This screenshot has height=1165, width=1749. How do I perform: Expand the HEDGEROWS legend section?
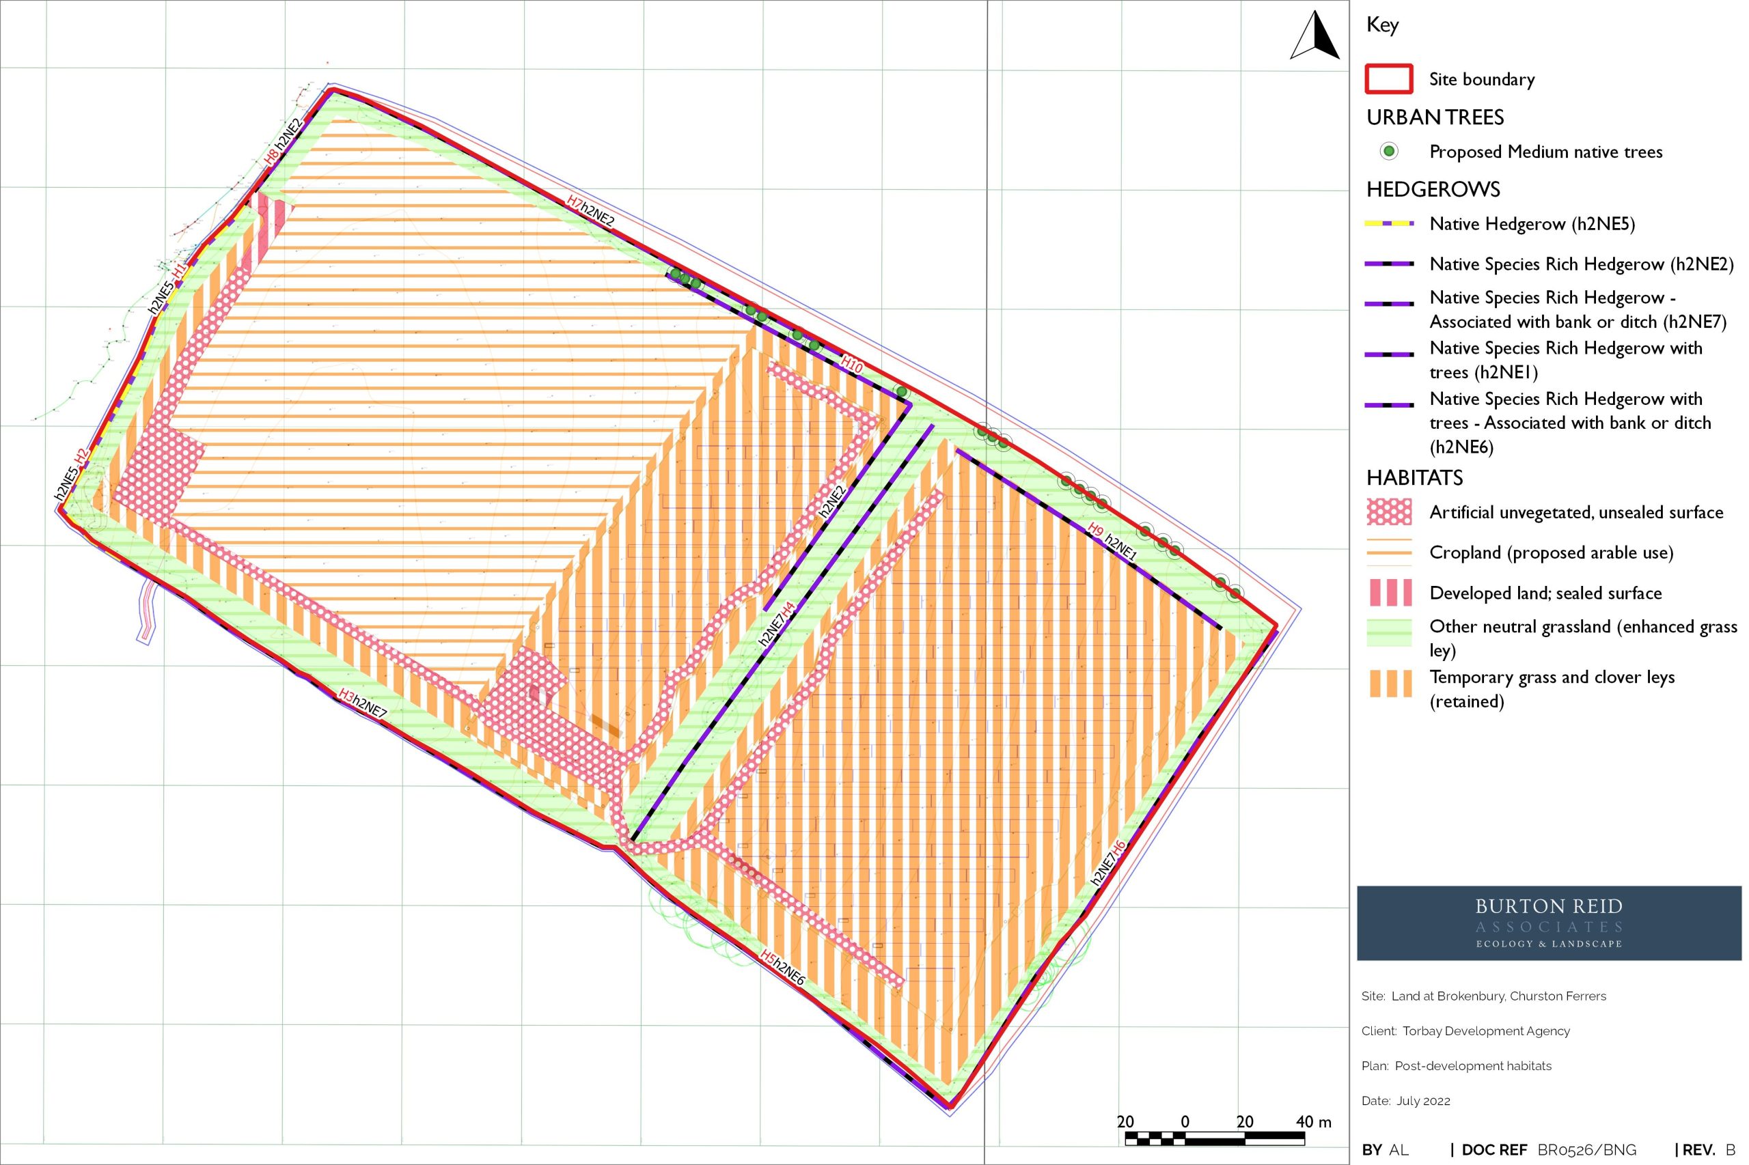point(1433,191)
